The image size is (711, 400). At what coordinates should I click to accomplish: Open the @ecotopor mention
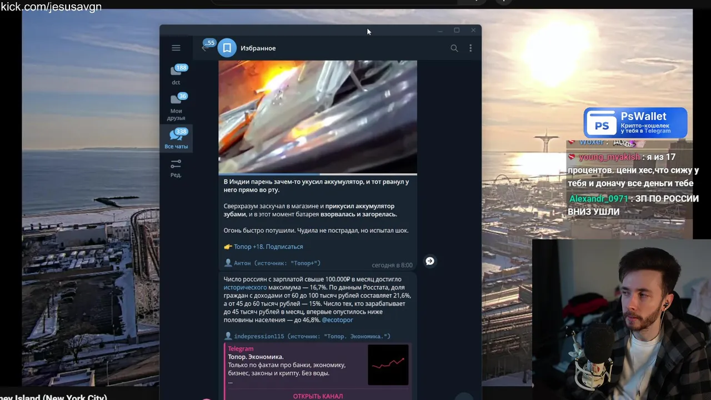(x=337, y=320)
